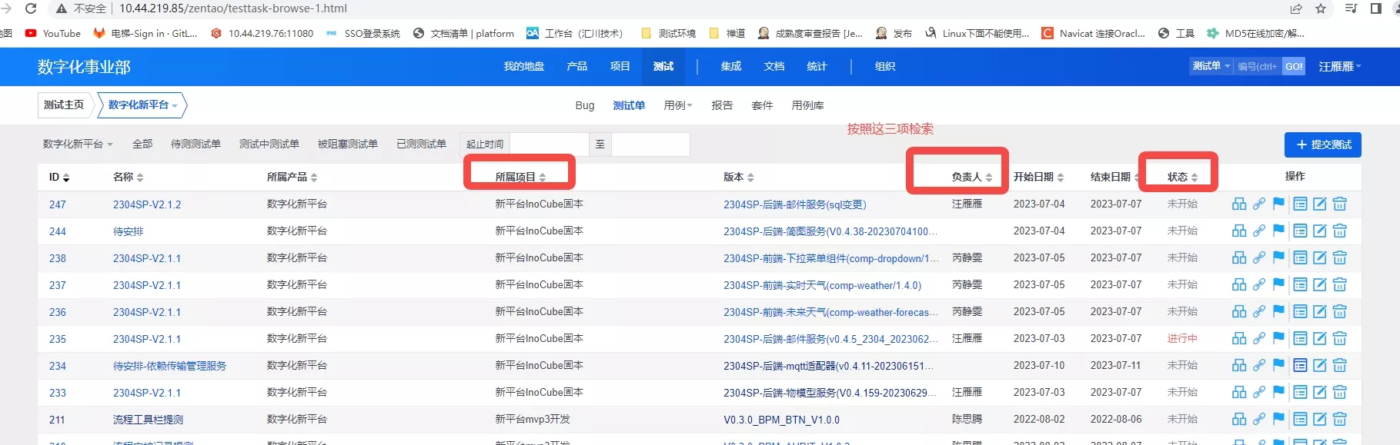Open the 集成 main menu

pos(731,67)
